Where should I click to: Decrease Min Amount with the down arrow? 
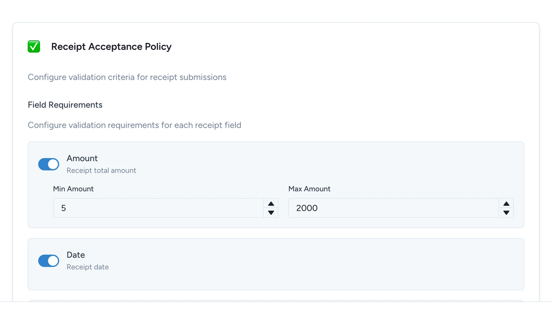click(x=271, y=213)
